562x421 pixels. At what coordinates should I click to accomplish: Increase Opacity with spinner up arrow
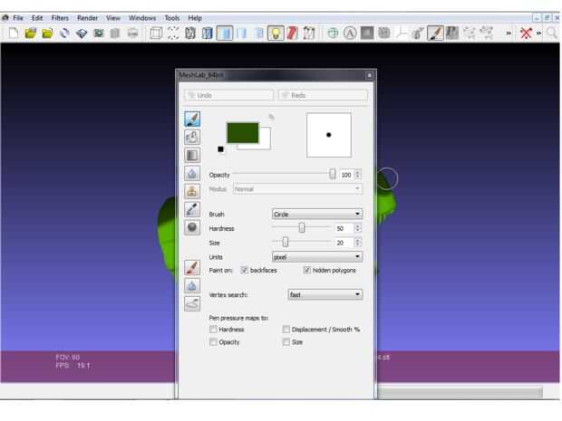pos(357,172)
